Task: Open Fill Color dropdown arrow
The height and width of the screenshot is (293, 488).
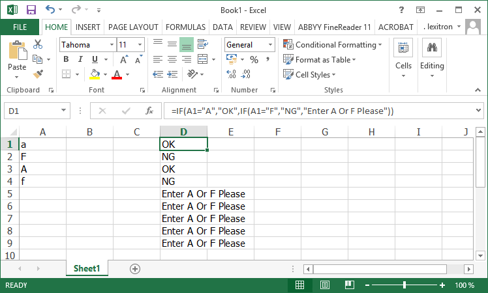Action: pos(105,75)
